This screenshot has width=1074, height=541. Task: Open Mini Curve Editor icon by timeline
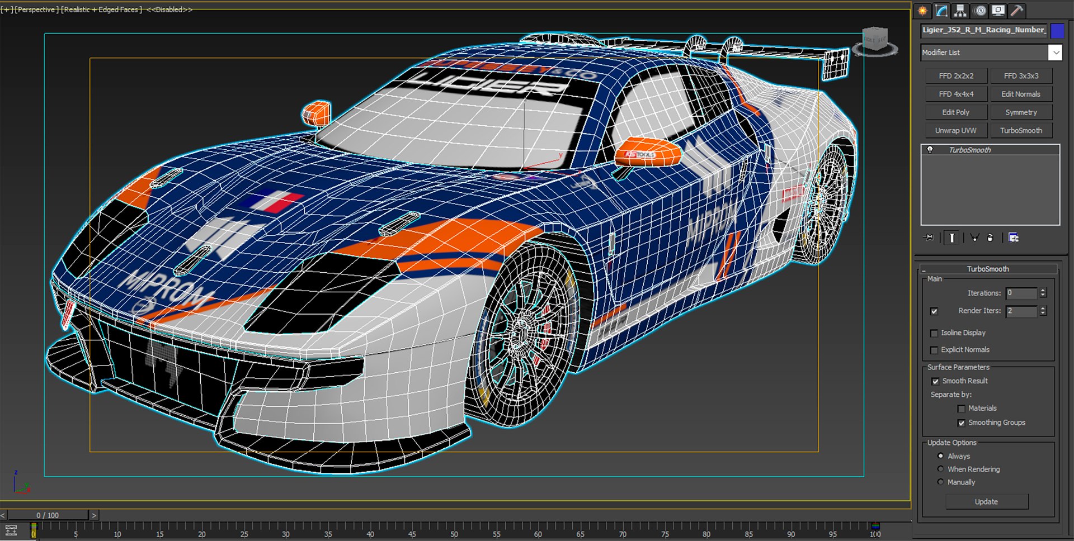(x=11, y=530)
